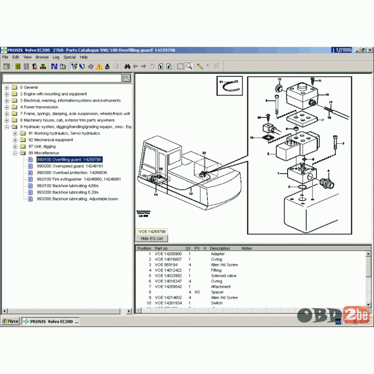374x374 pixels.
Task: Open the Edit menu
Action: (x=15, y=57)
